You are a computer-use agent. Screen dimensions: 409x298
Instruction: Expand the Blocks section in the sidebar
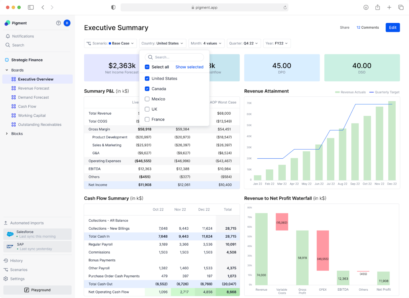6,133
